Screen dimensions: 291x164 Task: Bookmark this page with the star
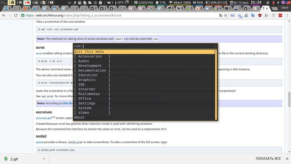pos(226,15)
